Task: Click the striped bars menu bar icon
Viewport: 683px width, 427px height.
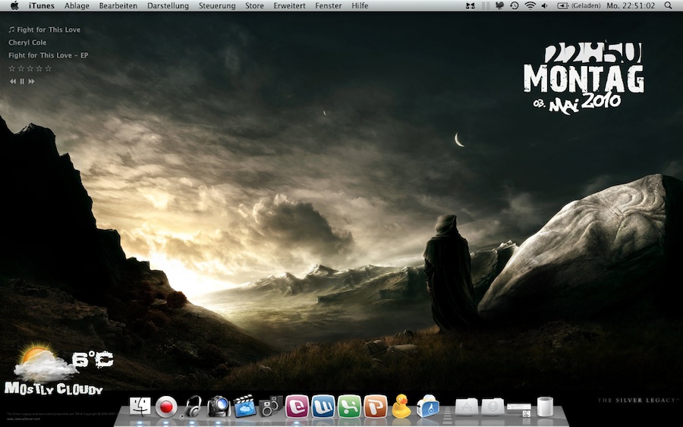Action: (x=486, y=5)
